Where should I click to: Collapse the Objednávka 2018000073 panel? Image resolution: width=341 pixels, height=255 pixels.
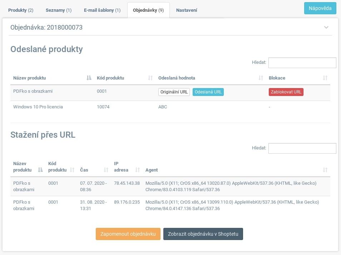326,27
